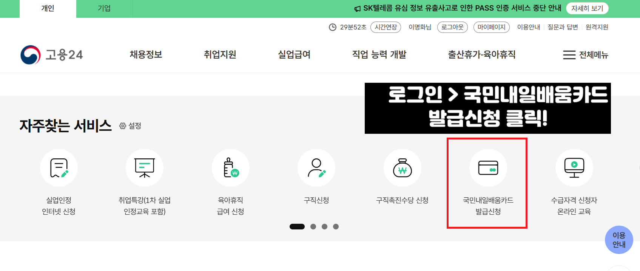This screenshot has width=640, height=271.
Task: Extend session with 시간연장 button
Action: tap(386, 27)
